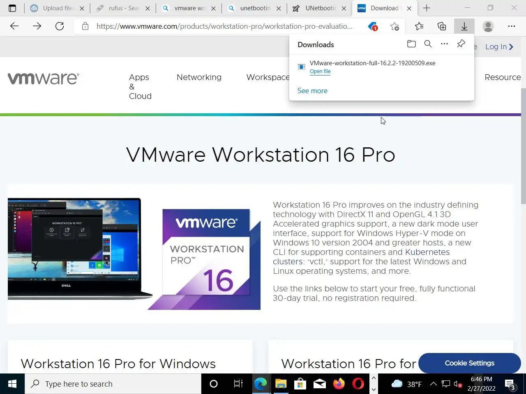Image resolution: width=526 pixels, height=394 pixels.
Task: Open Resources navigation menu
Action: click(x=503, y=77)
